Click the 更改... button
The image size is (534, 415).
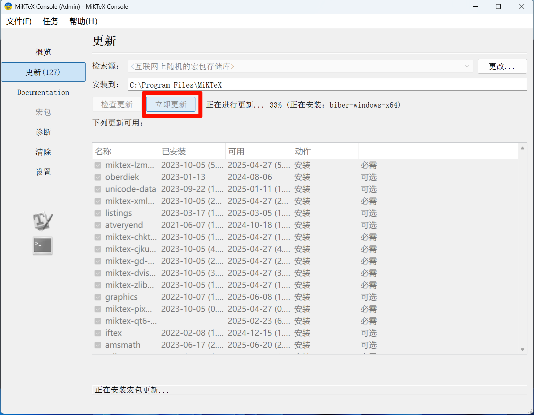(502, 66)
